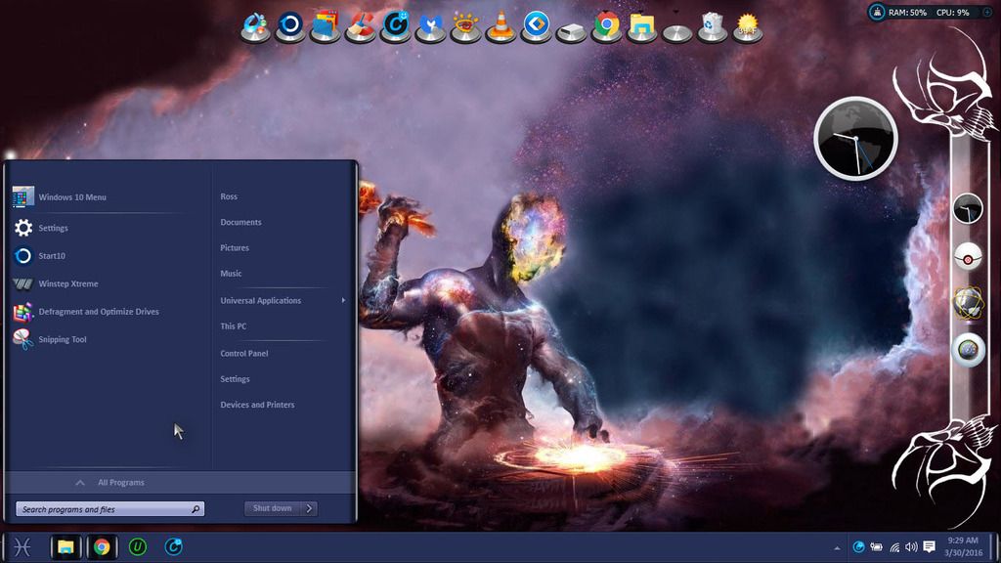This screenshot has width=1001, height=563.
Task: Click the small clock icon on side shelf
Action: click(968, 209)
